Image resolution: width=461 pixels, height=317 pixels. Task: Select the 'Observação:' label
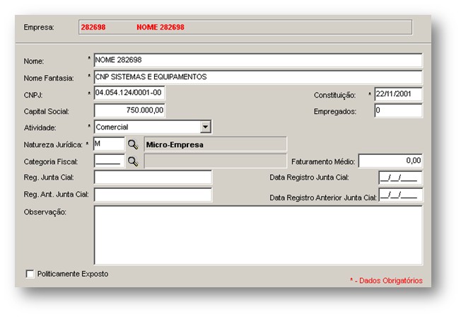pos(45,212)
